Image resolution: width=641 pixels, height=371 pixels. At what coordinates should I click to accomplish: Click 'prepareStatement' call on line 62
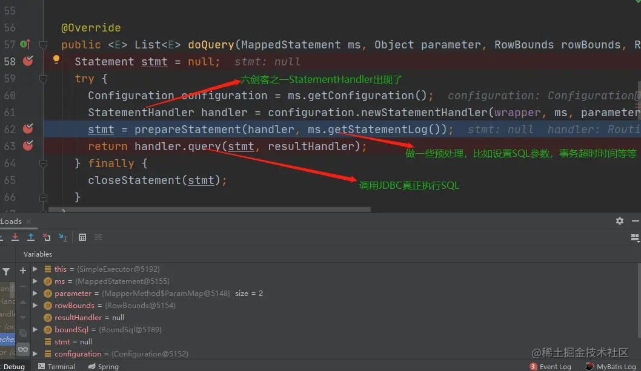pyautogui.click(x=188, y=130)
